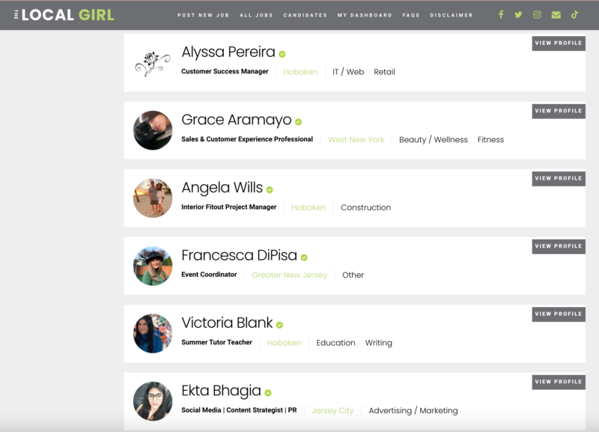Click Angela Wills profile photo
This screenshot has width=599, height=432.
pos(153,198)
